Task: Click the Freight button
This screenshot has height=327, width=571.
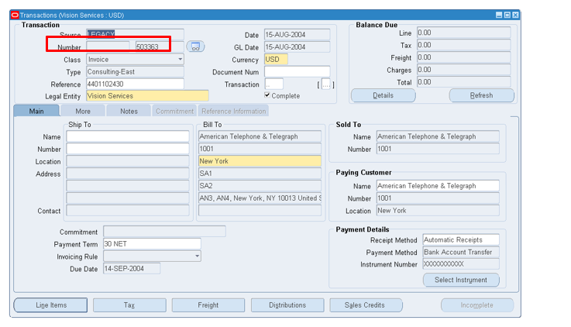Action: tap(208, 305)
